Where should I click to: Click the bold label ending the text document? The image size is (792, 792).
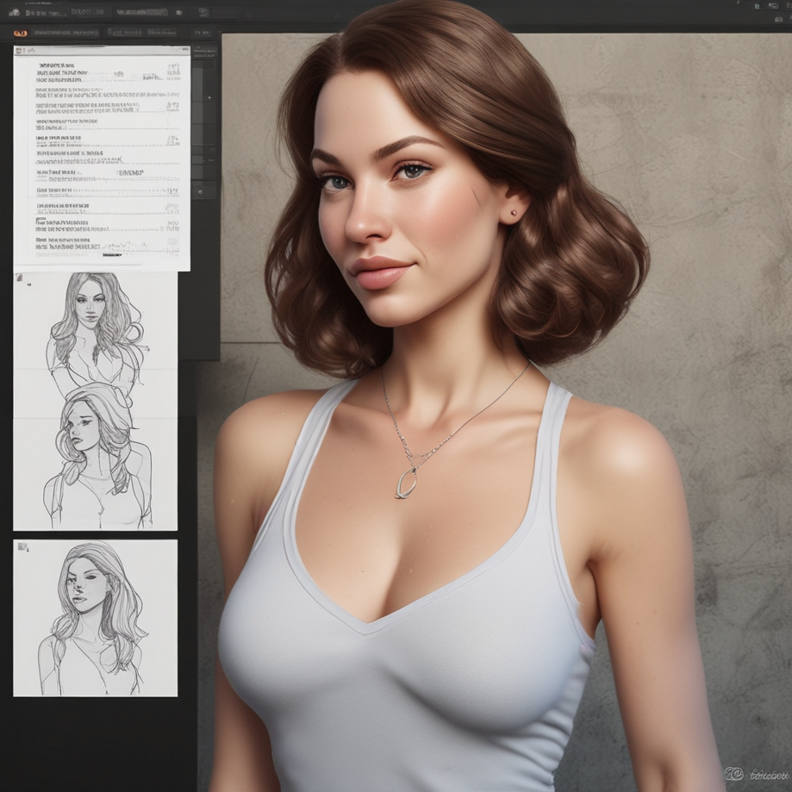point(112,255)
